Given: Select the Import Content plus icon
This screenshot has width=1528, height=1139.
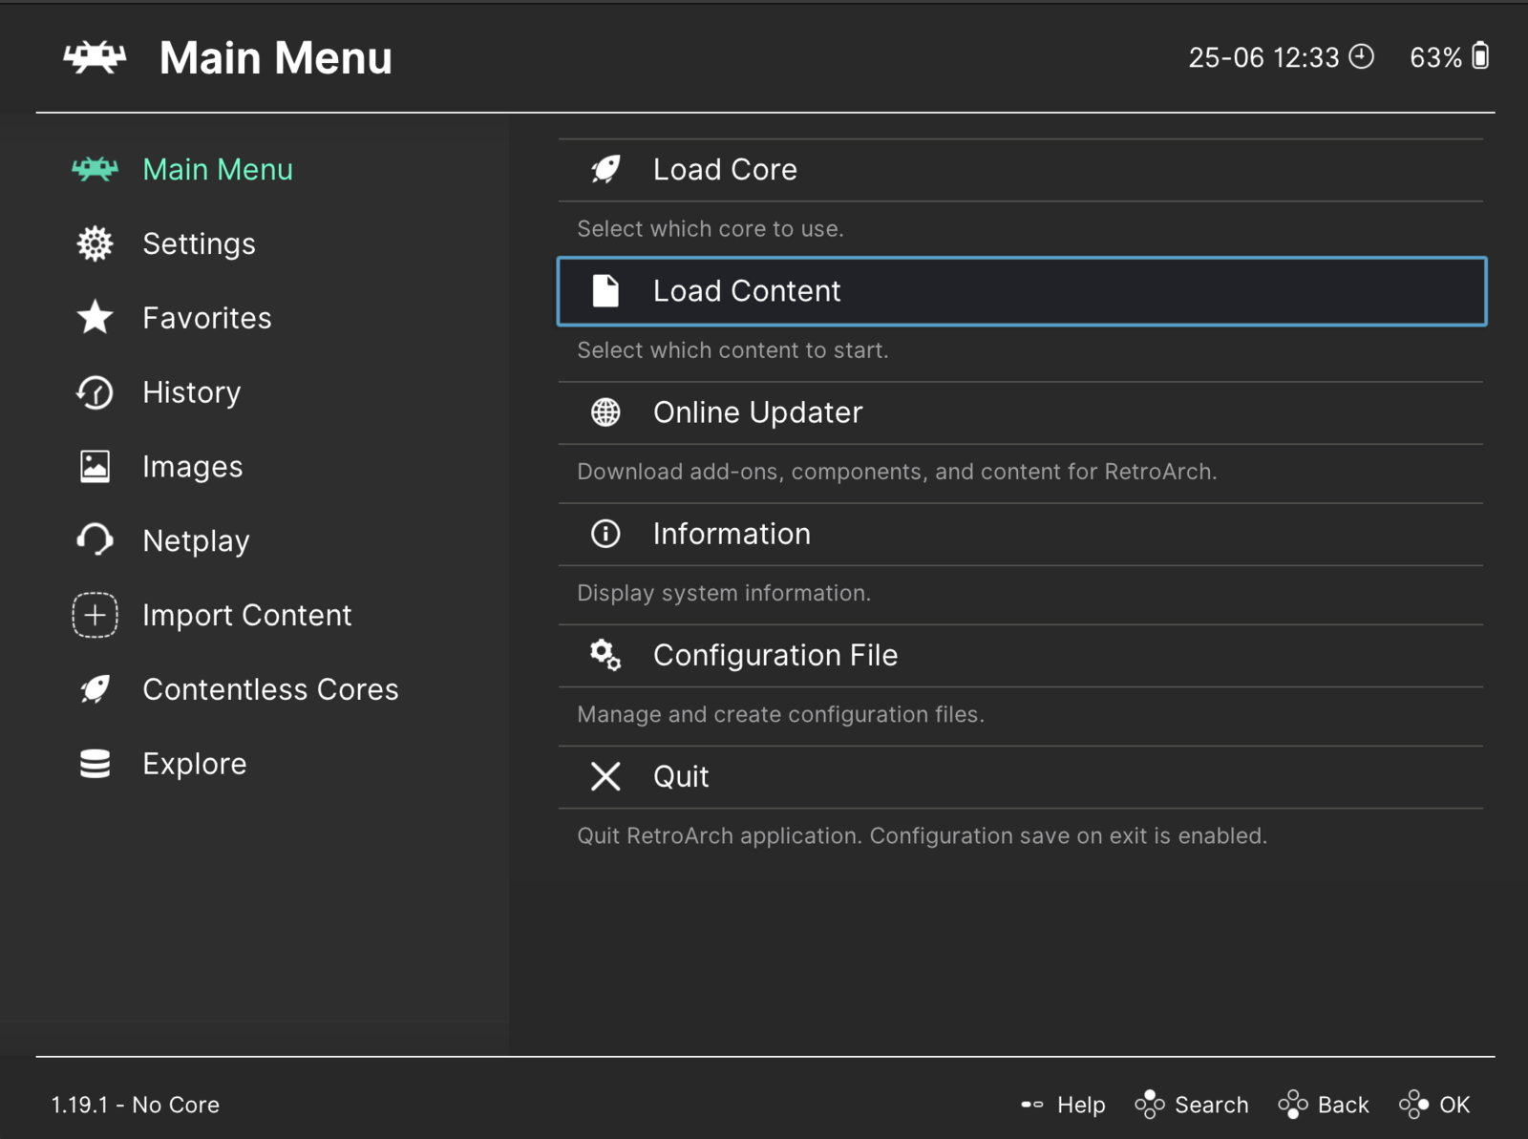Looking at the screenshot, I should click(94, 615).
